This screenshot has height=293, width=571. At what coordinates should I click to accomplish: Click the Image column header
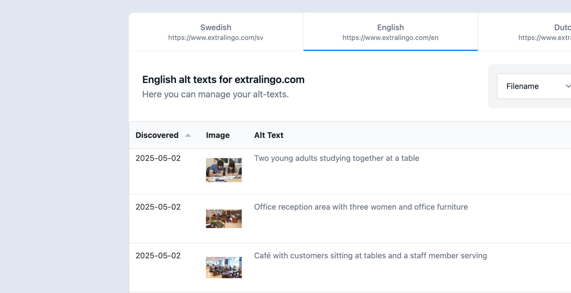point(218,135)
